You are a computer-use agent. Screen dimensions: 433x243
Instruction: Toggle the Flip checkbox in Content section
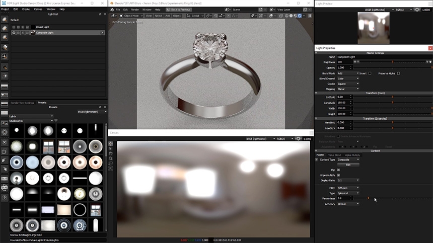pos(338,170)
